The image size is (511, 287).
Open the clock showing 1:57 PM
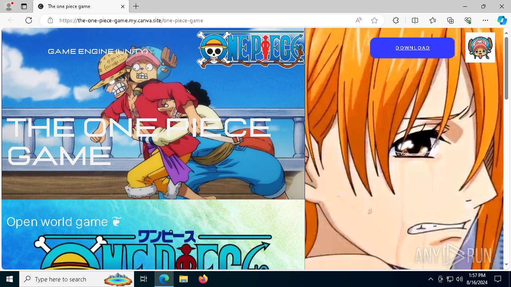point(477,279)
